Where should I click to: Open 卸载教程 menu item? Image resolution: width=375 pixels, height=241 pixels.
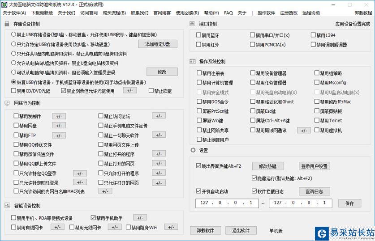363,13
